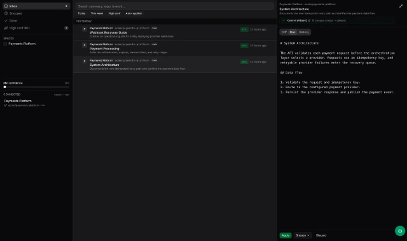The width and height of the screenshot is (407, 241).
Task: Open connected Payments Platform repo entry
Action: (36, 103)
